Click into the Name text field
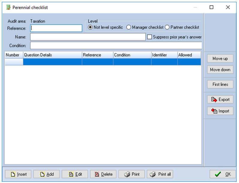 (88, 37)
